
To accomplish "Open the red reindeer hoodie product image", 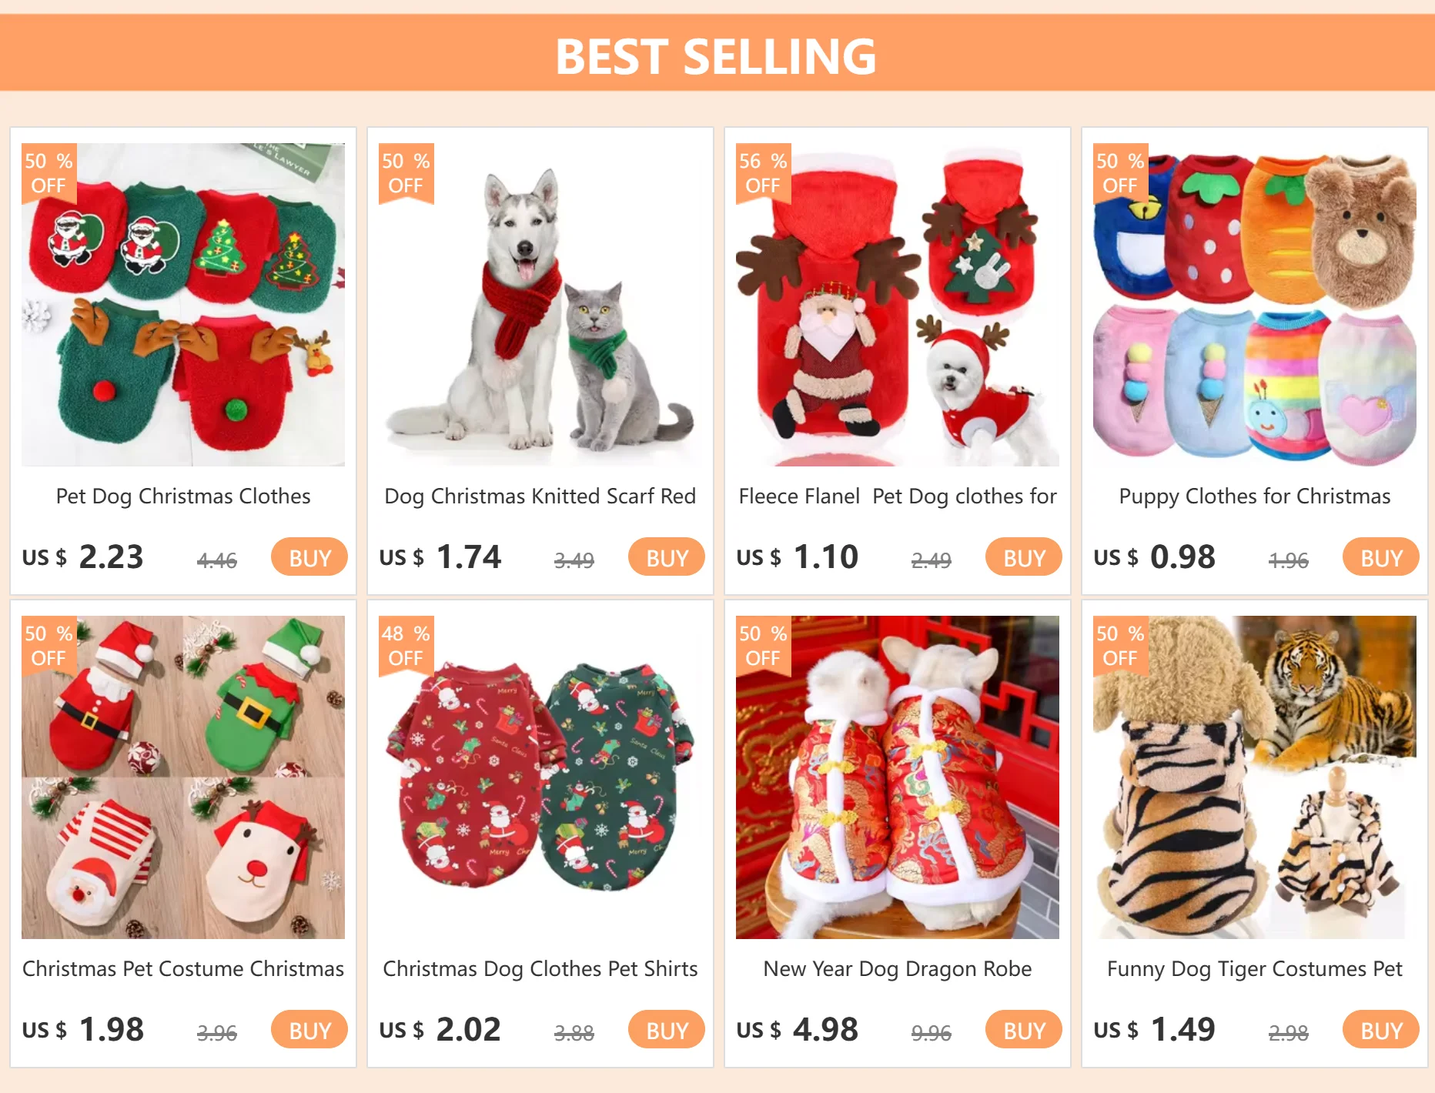I will point(898,305).
